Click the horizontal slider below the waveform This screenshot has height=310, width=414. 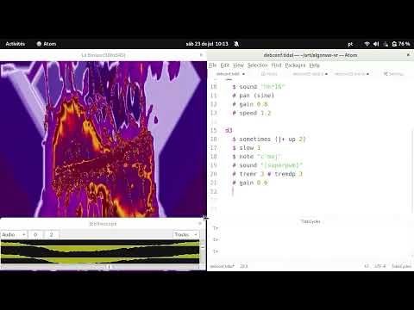point(99,267)
